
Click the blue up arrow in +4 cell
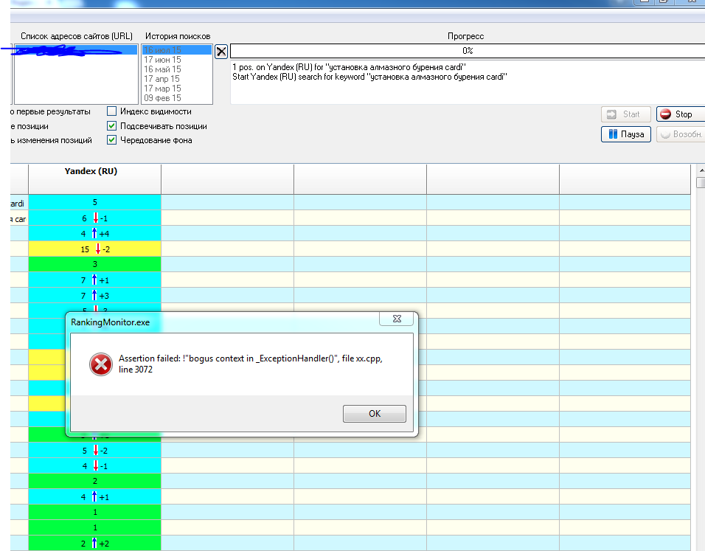[x=94, y=233]
